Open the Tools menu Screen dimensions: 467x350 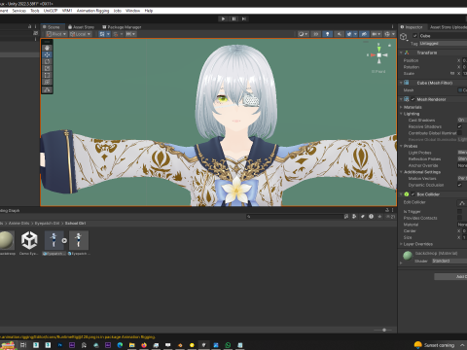(35, 11)
